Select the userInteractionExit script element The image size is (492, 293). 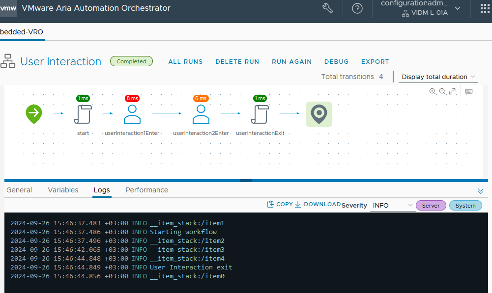point(260,114)
